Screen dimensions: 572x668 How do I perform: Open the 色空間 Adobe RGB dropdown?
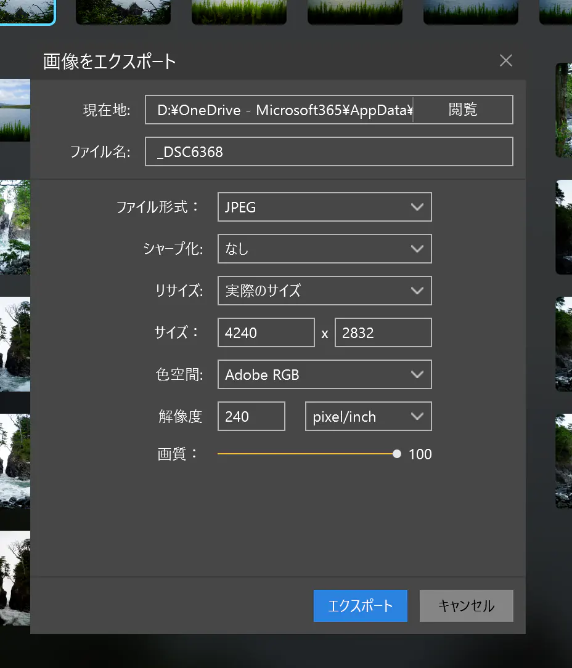point(325,374)
